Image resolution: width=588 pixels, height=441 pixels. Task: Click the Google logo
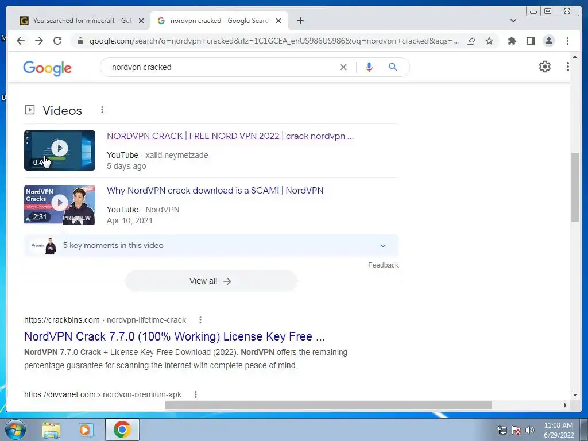[47, 68]
